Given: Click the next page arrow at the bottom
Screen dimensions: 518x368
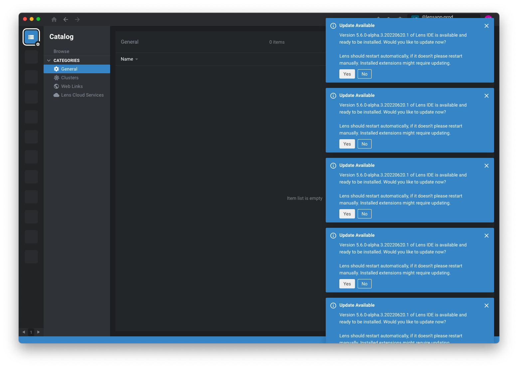Looking at the screenshot, I should point(38,332).
